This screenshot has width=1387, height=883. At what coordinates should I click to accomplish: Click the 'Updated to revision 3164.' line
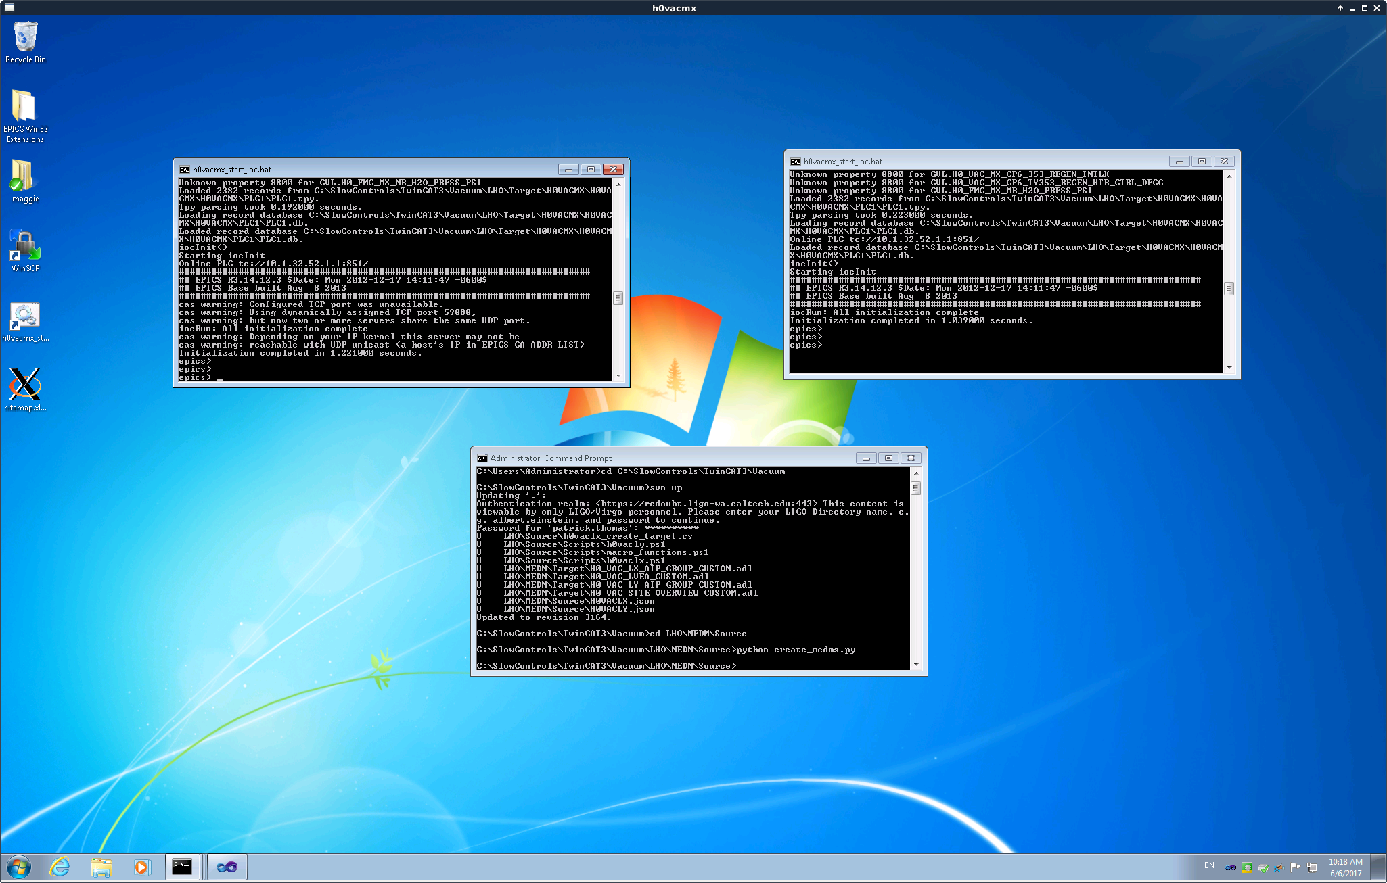click(543, 618)
